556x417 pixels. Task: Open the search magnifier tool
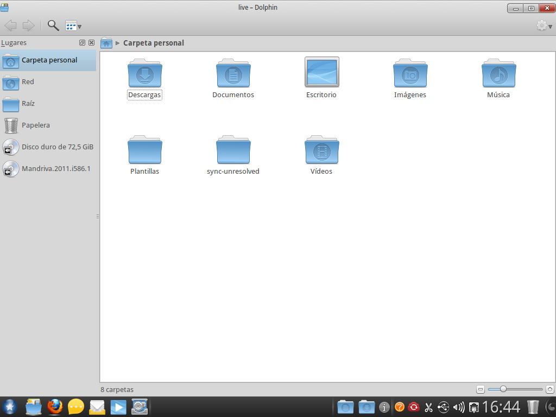pyautogui.click(x=52, y=26)
